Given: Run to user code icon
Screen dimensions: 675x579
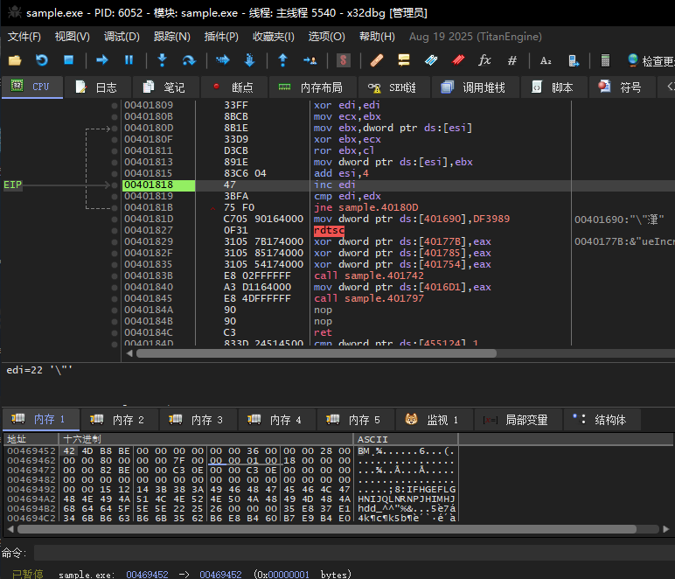Looking at the screenshot, I should 310,60.
